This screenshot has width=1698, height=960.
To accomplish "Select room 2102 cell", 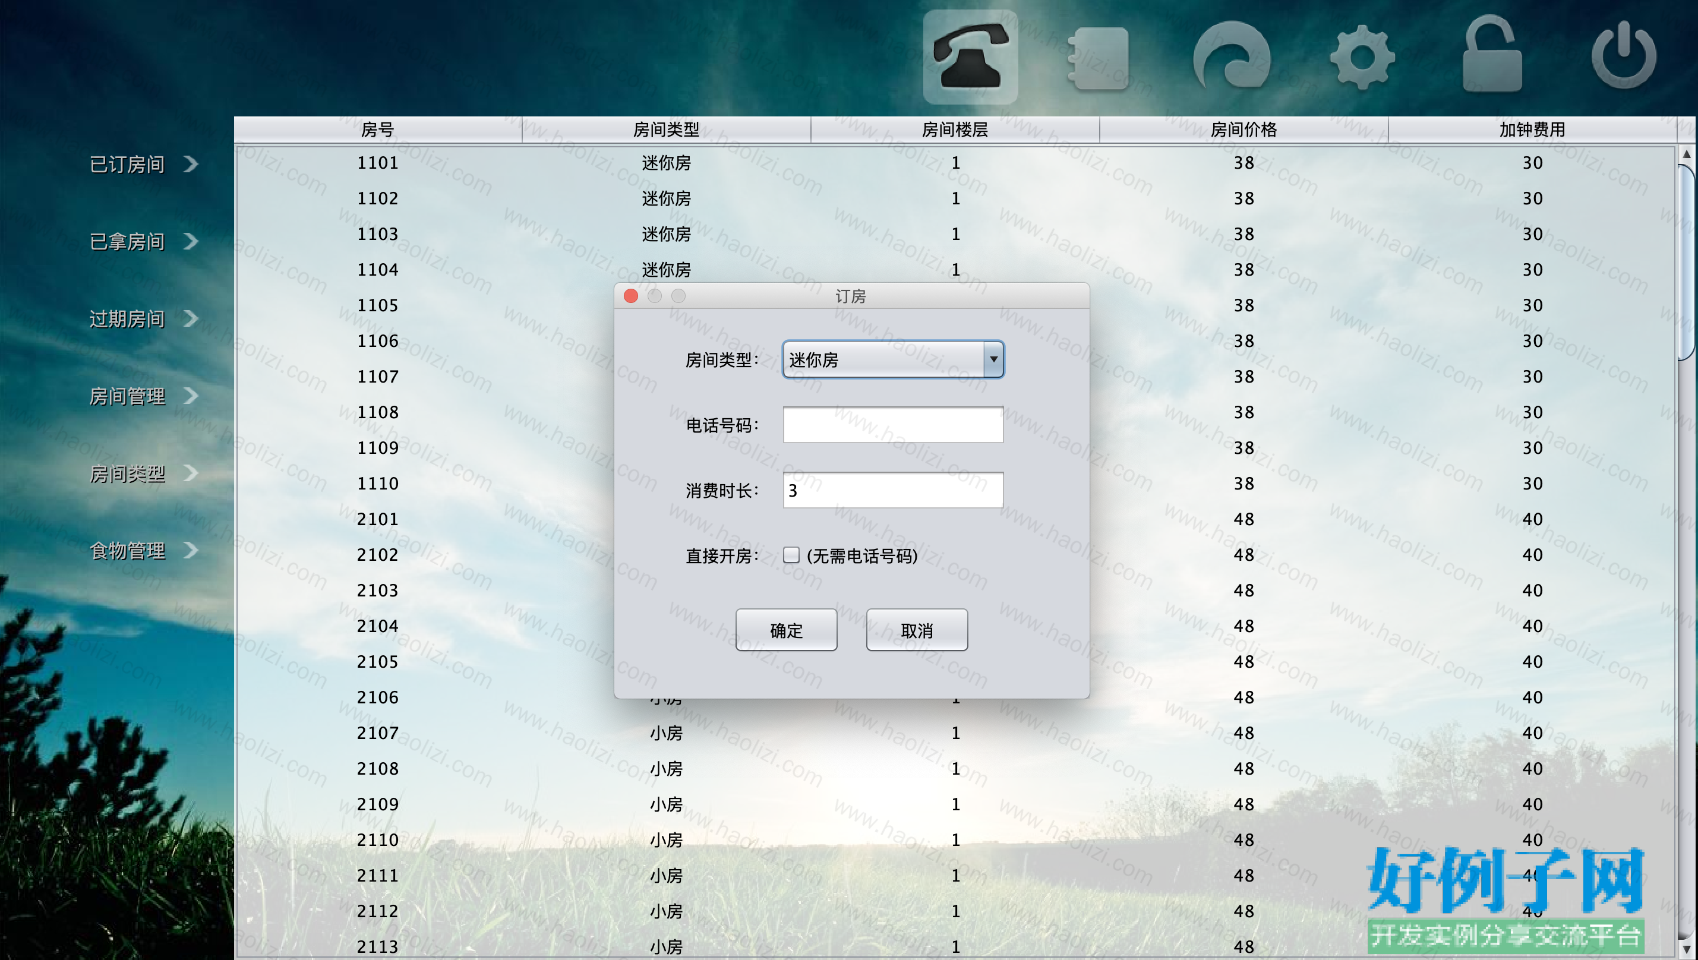I will (378, 554).
